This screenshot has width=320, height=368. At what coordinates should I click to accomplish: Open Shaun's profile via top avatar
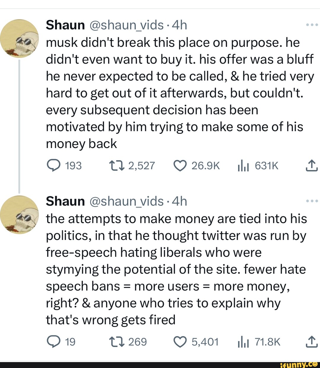pyautogui.click(x=20, y=38)
